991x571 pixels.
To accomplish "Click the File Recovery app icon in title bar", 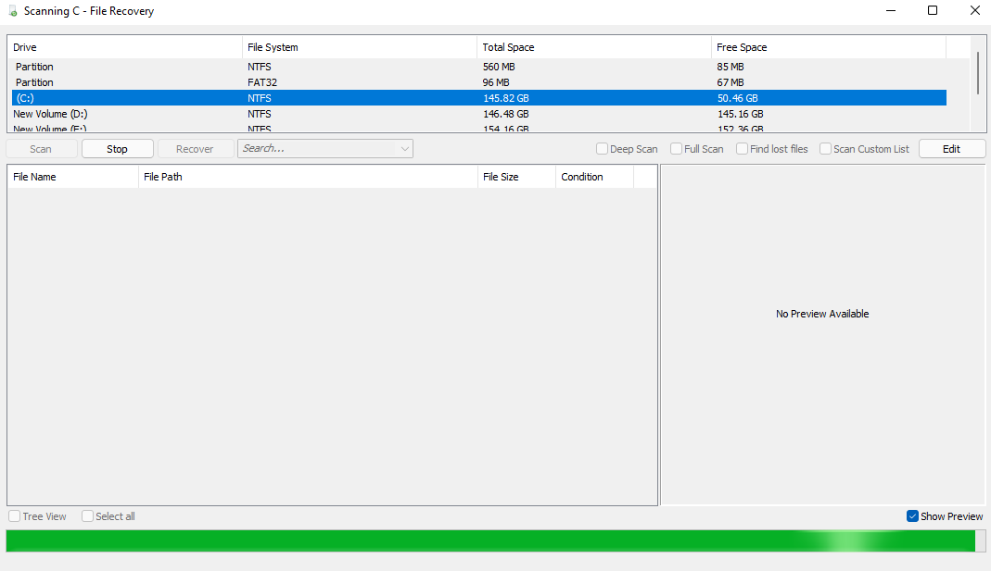I will (13, 11).
